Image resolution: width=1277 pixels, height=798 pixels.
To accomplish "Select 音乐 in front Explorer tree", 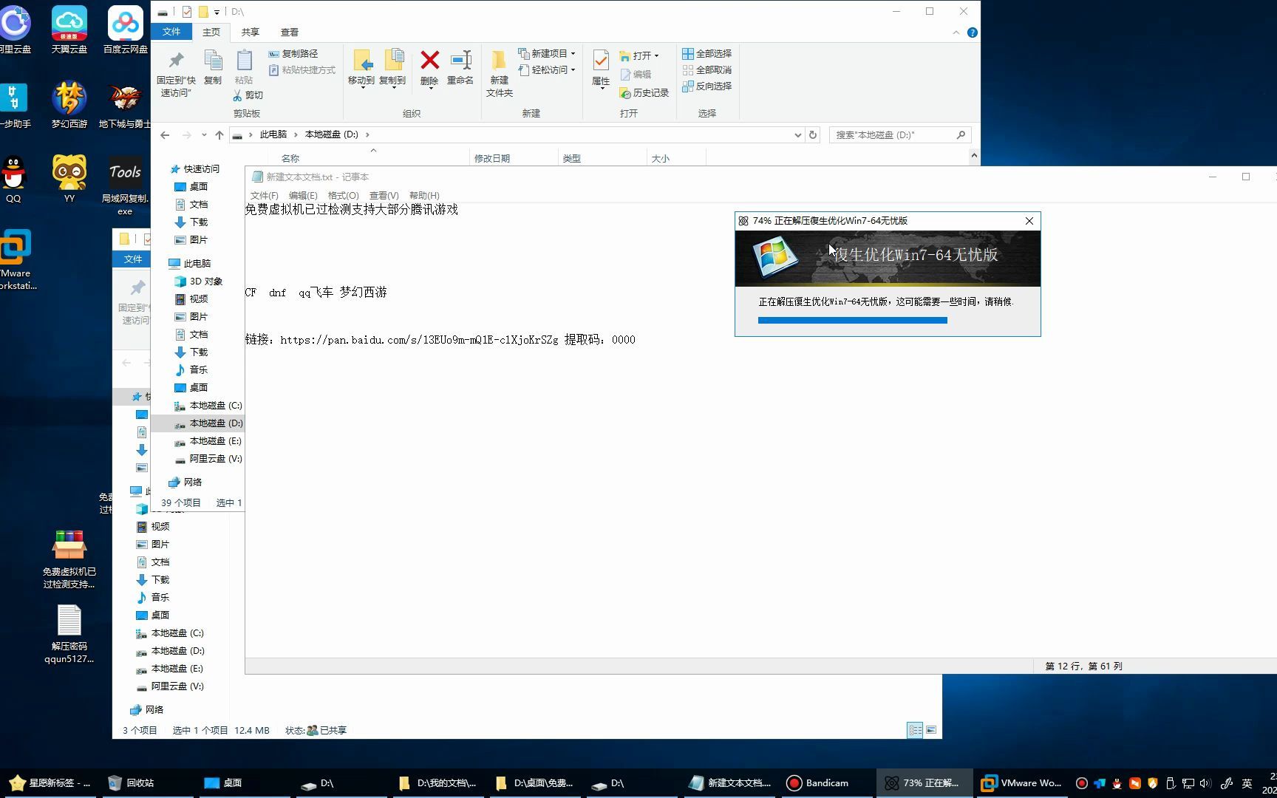I will click(191, 369).
